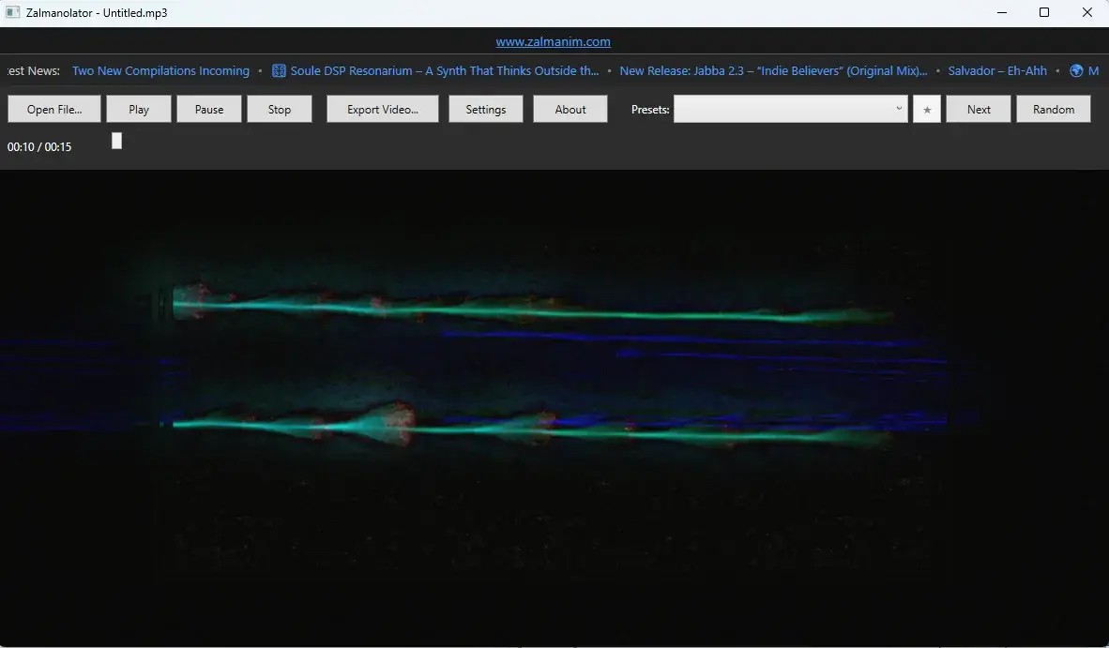Screen dimensions: 1109x648
Task: Click the icon before Soule DSP Resonarium headline
Action: (x=279, y=71)
